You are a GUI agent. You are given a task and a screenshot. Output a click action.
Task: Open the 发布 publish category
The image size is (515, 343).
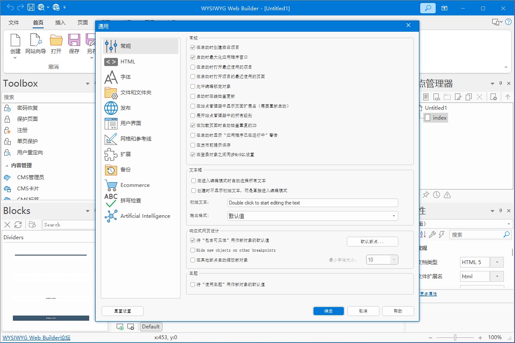[x=140, y=108]
